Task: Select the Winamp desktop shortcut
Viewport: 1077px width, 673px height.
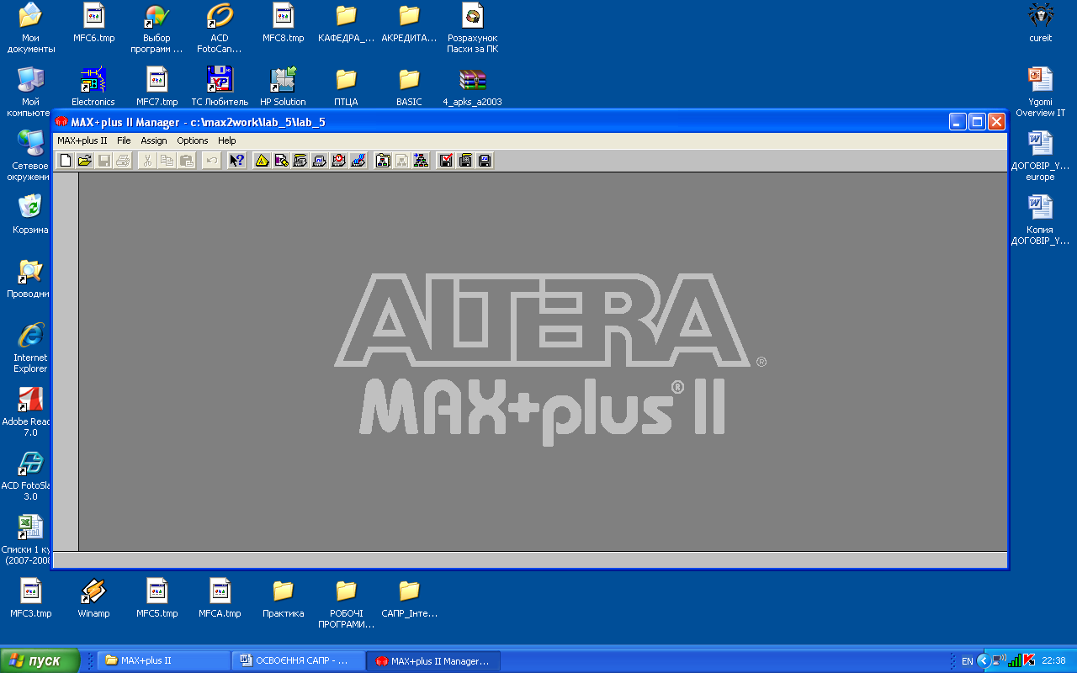Action: click(x=93, y=599)
